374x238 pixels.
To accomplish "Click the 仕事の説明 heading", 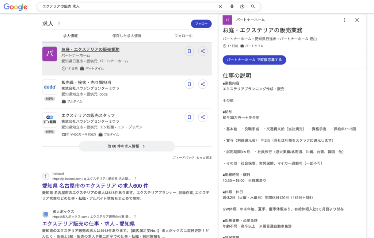I will click(x=237, y=76).
